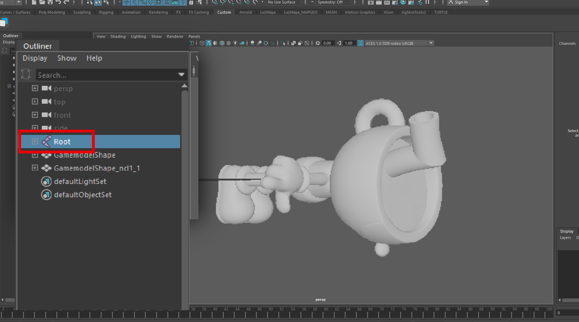Image resolution: width=579 pixels, height=322 pixels.
Task: Expand the persp camera node
Action: click(35, 88)
